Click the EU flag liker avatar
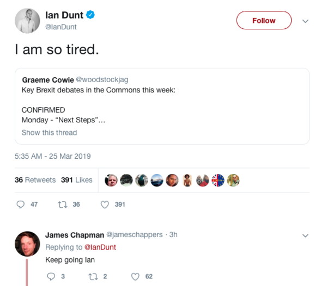Image resolution: width=327 pixels, height=286 pixels. 218,180
